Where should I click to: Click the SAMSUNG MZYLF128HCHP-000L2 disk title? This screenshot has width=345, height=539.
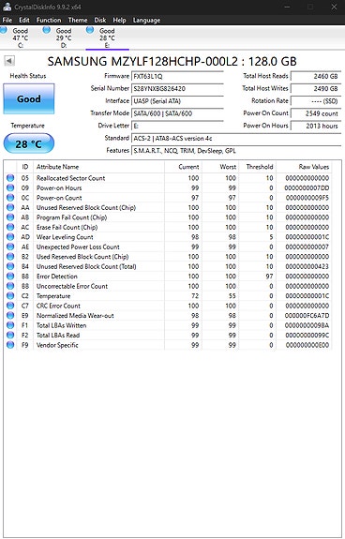pyautogui.click(x=172, y=61)
